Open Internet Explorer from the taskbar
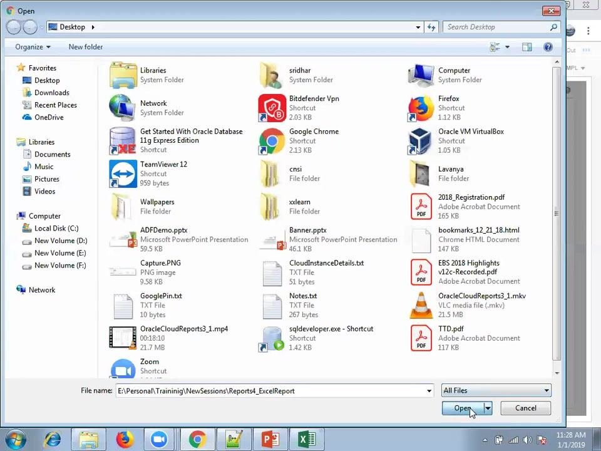The width and height of the screenshot is (601, 451). (x=53, y=440)
